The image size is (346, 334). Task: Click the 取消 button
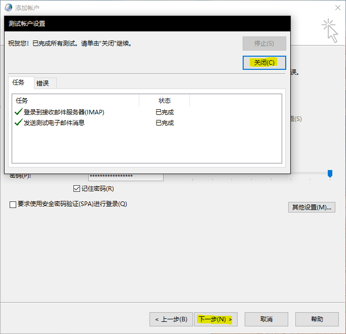coord(266,319)
